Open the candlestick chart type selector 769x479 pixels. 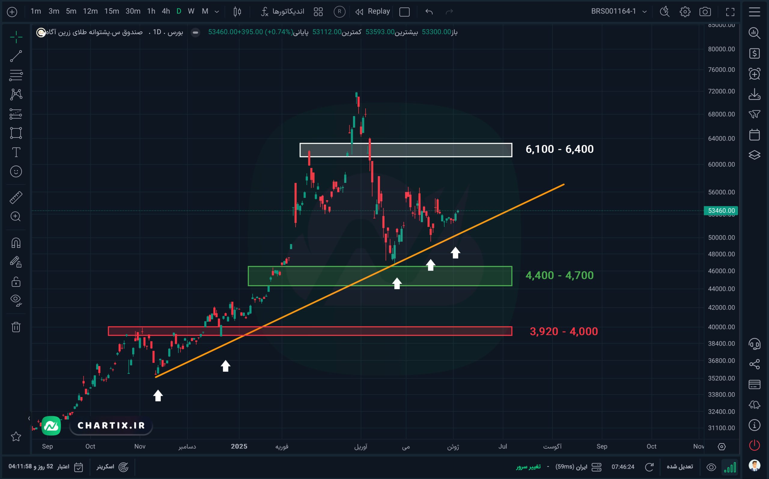(237, 12)
